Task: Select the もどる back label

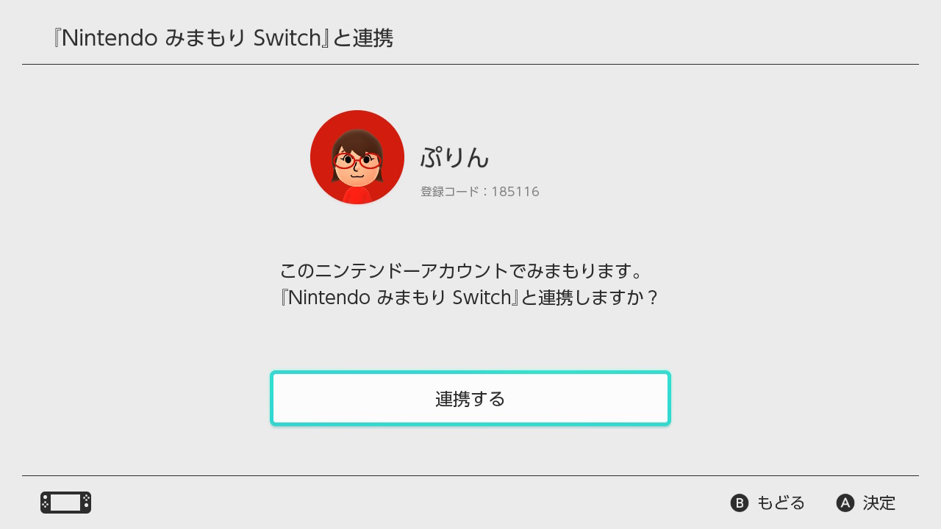Action: point(781,503)
